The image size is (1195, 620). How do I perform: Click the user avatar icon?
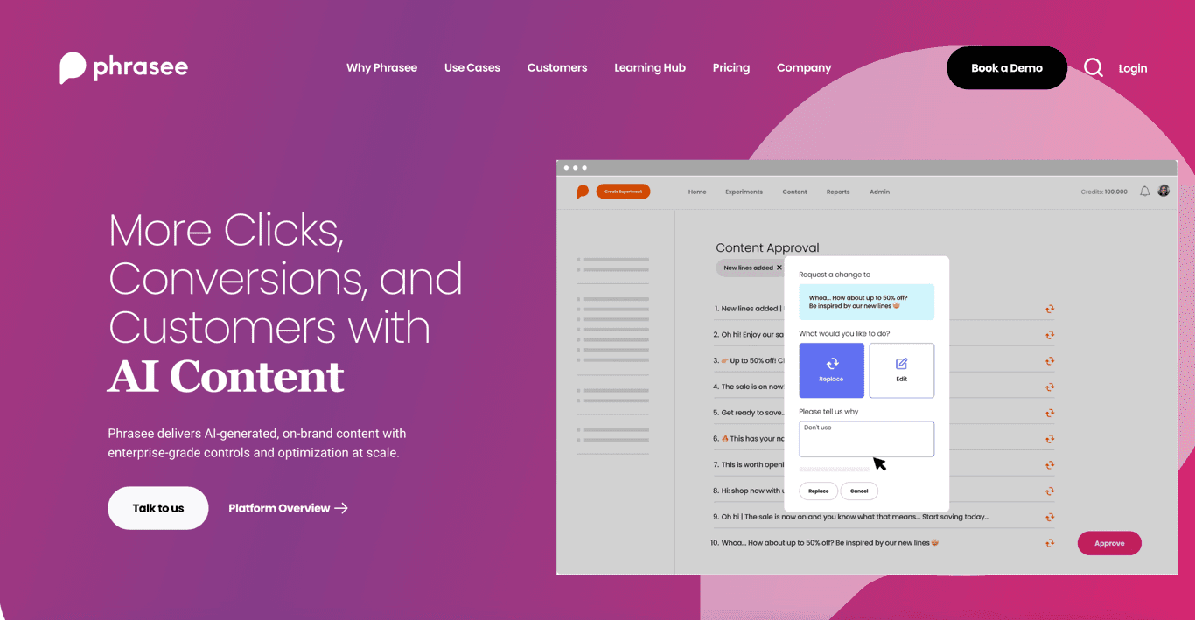pos(1164,190)
